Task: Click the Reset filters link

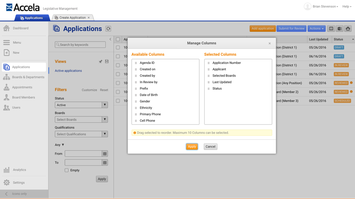Action: pyautogui.click(x=104, y=90)
